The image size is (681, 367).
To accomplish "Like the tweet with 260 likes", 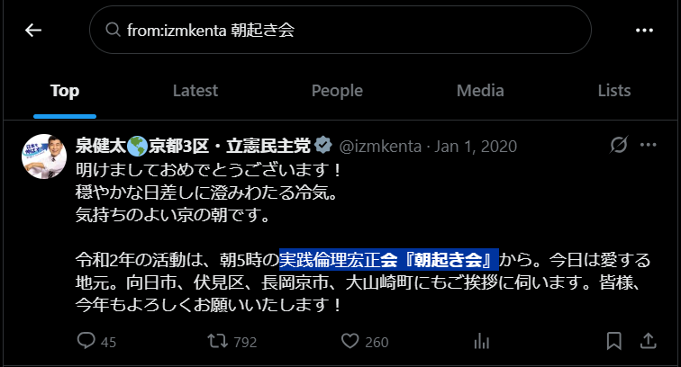I will [350, 341].
